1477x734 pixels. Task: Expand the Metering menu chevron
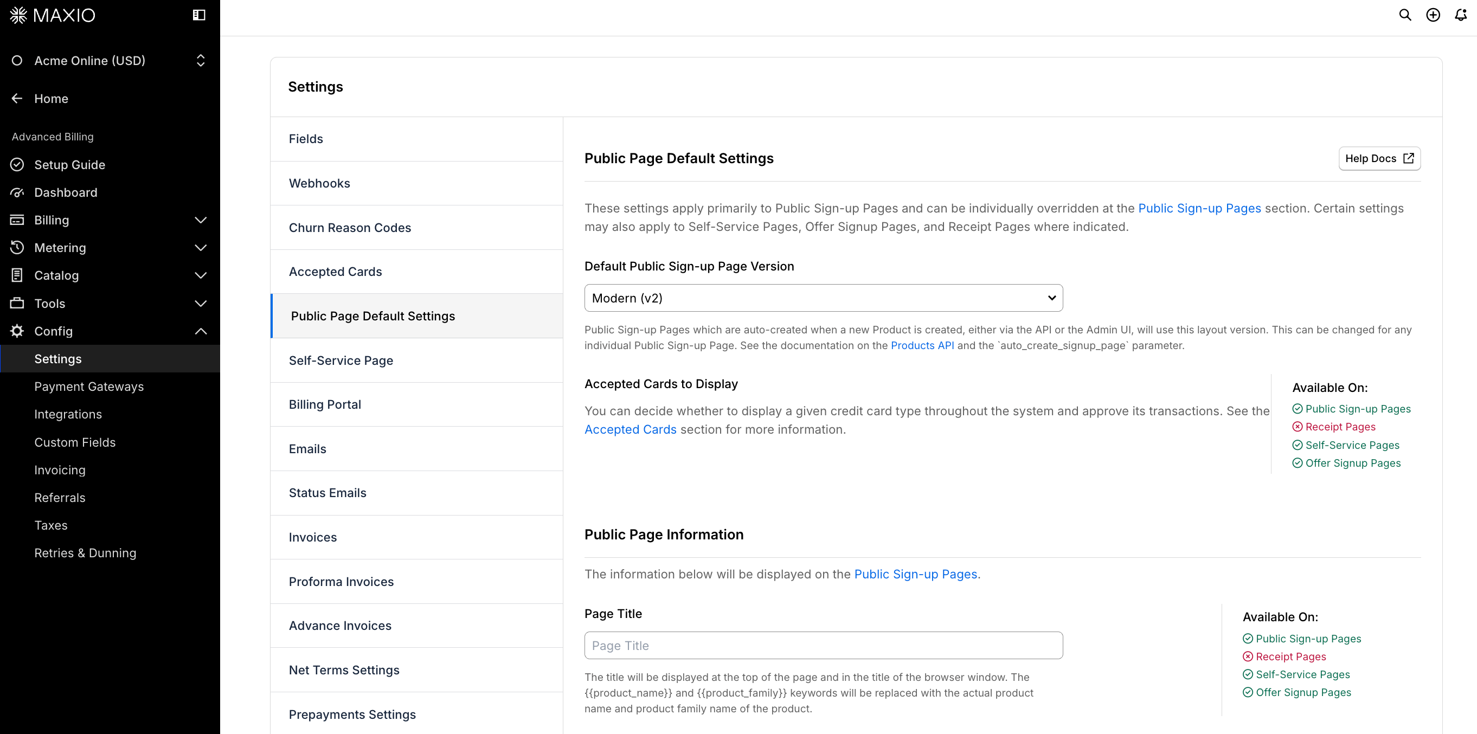click(x=201, y=248)
